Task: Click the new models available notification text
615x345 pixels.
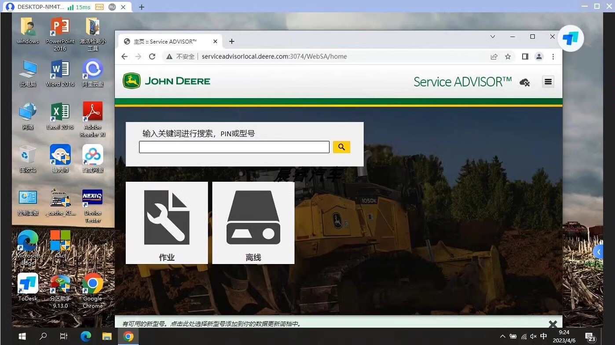Action: 212,324
